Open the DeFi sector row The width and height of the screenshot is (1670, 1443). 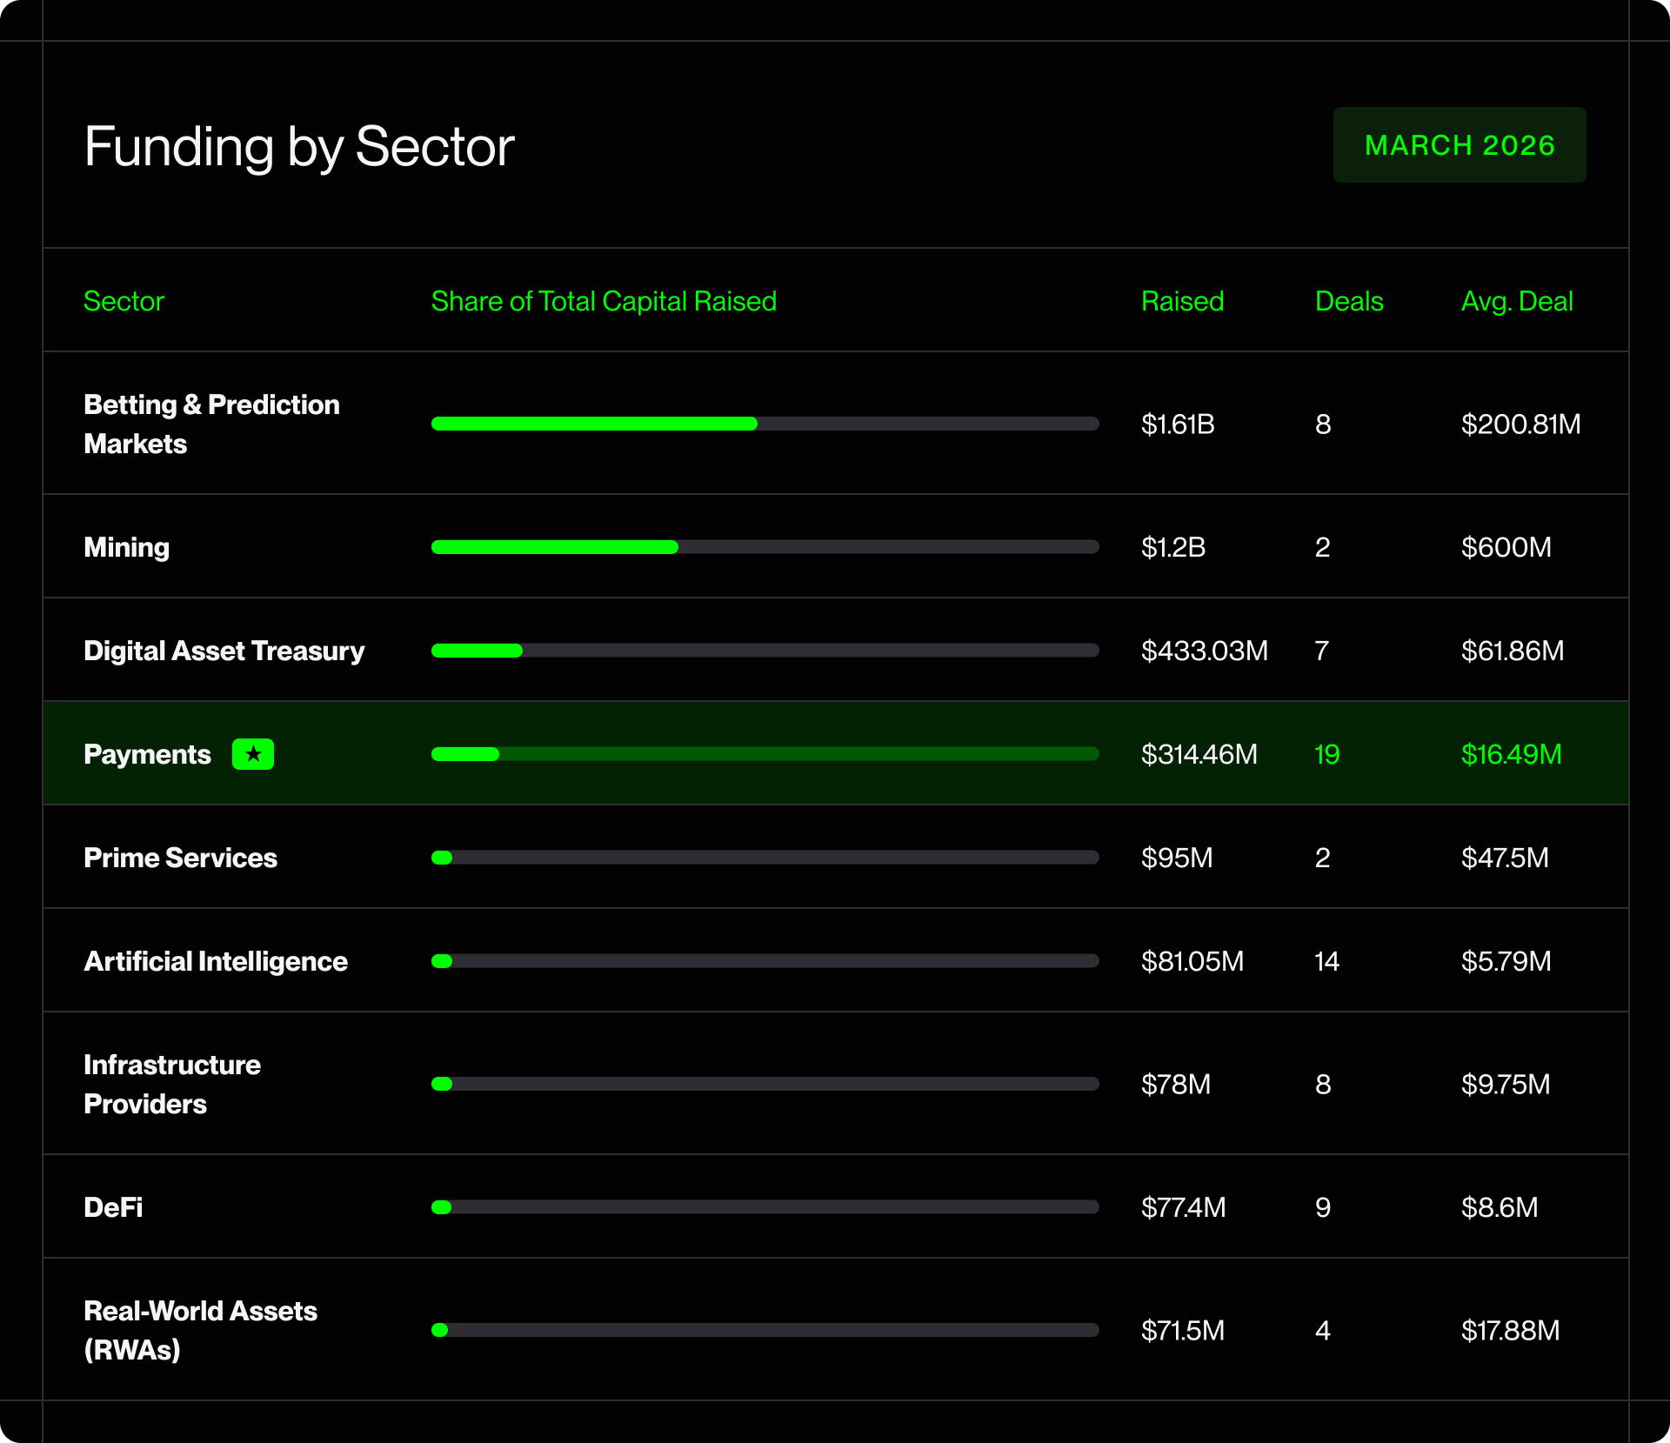[x=113, y=1207]
